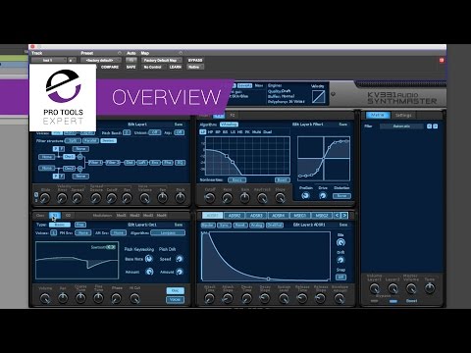The height and width of the screenshot is (353, 471).
Task: Toggle the Pro Tools BYPASS button
Action: 195,60
